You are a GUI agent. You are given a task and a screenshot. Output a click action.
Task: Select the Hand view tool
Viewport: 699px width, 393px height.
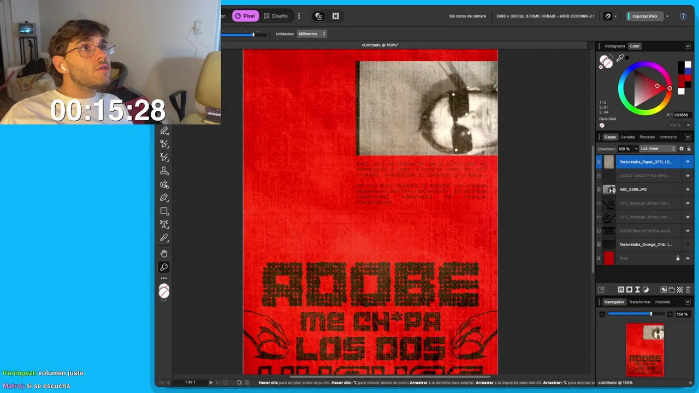(x=164, y=253)
